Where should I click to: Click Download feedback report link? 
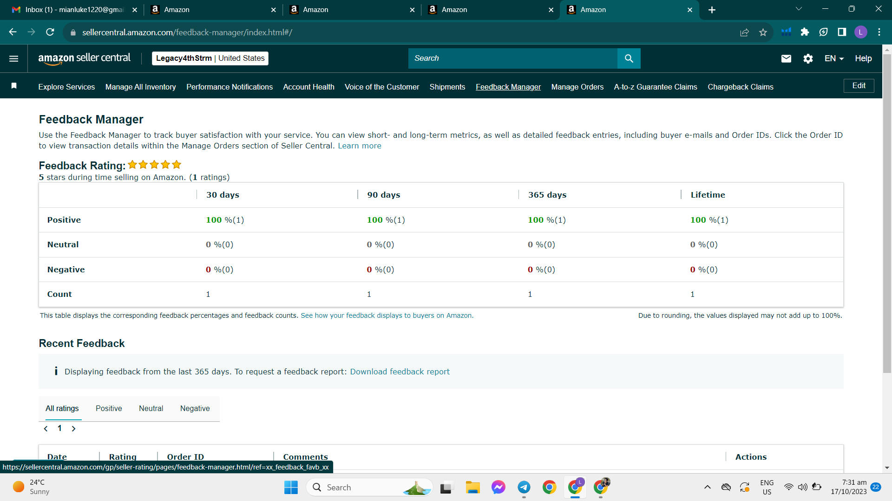pos(400,372)
